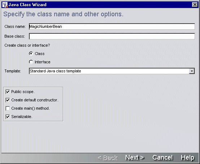The width and height of the screenshot is (200, 164).
Task: Open the Template dropdown arrow
Action: pos(192,71)
